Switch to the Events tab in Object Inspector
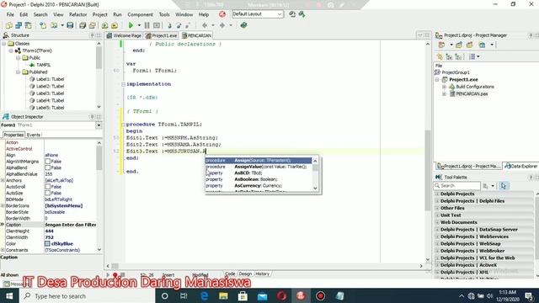The height and width of the screenshot is (303, 539). click(x=34, y=135)
